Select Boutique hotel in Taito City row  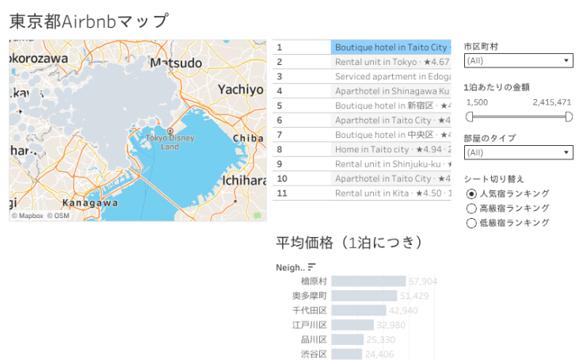click(391, 48)
